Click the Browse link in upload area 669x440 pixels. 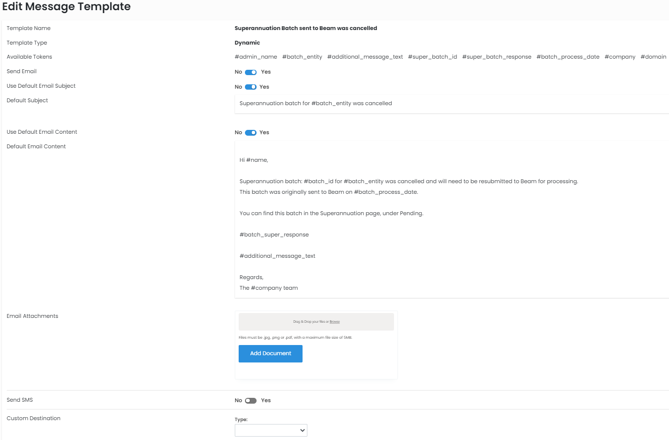coord(334,322)
